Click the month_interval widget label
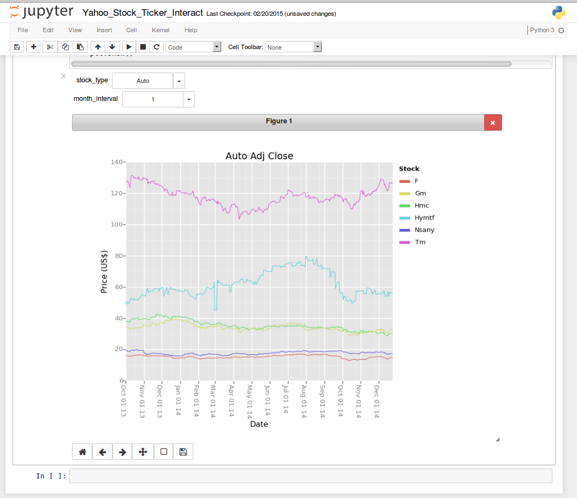Image resolution: width=577 pixels, height=498 pixels. click(96, 99)
